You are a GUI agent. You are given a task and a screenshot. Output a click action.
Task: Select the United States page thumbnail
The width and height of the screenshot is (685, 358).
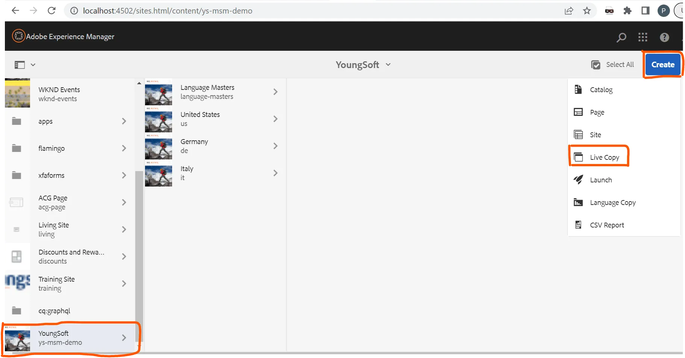[159, 120]
